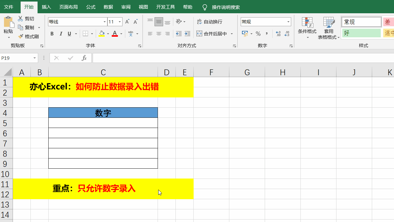394x222 pixels.
Task: Expand the font size dropdown
Action: [120, 22]
